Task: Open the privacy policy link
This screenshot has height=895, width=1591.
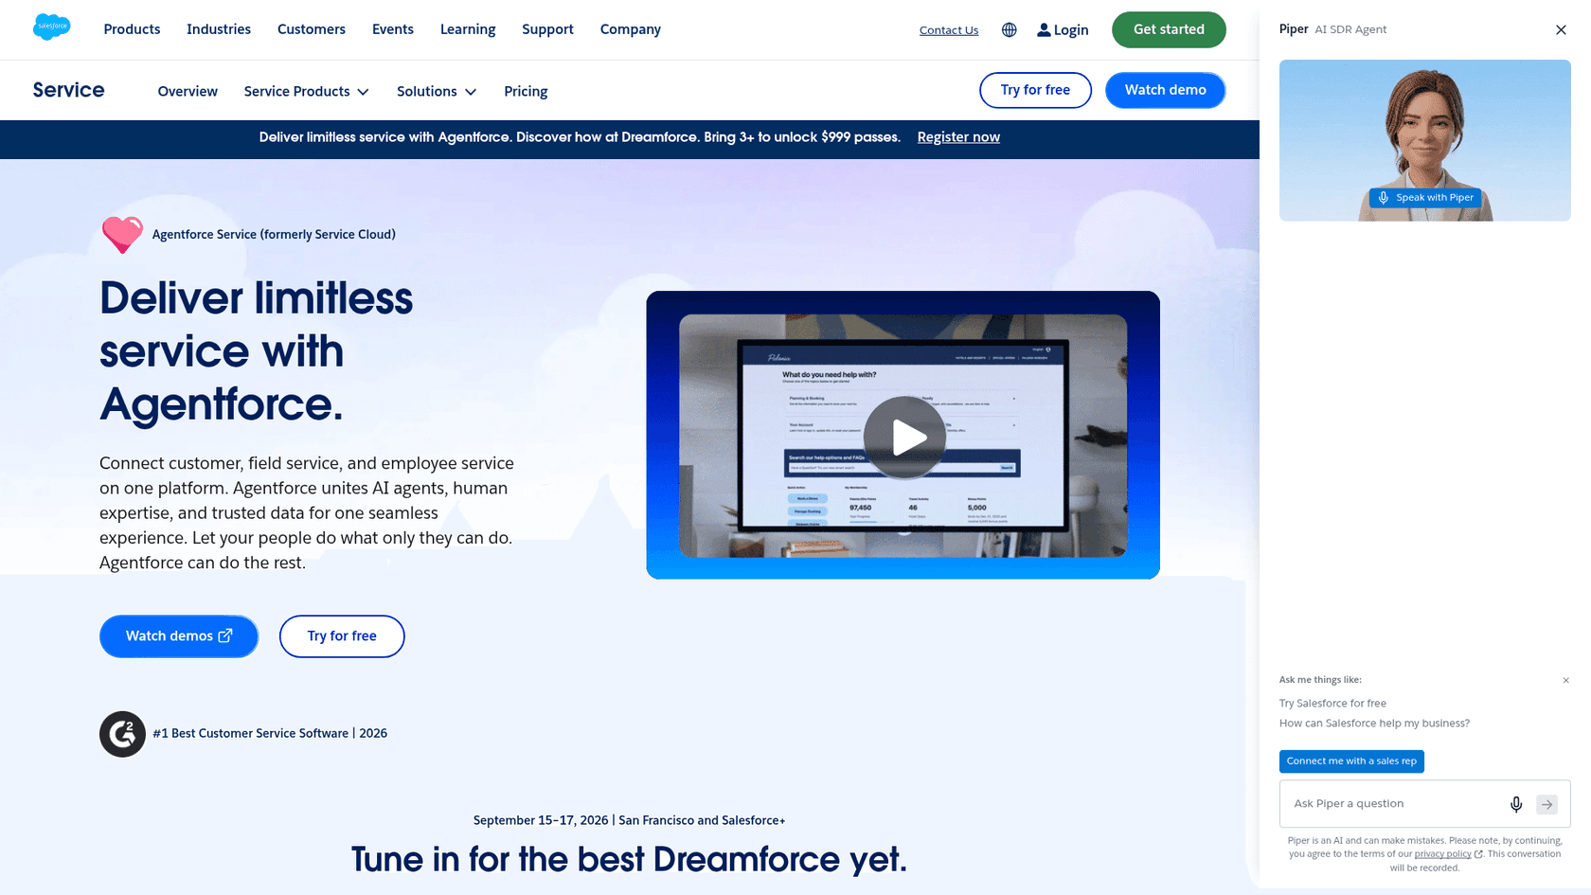Action: coord(1442,854)
